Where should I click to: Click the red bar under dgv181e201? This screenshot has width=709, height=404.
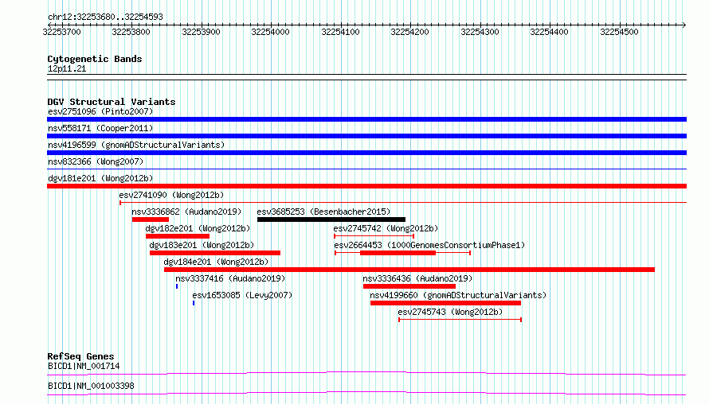[366, 186]
